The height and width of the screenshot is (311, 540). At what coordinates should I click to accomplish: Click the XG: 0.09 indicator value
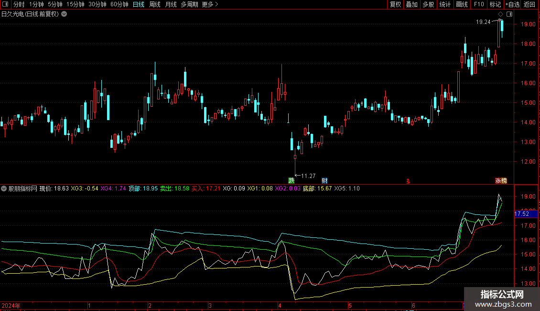coord(234,189)
